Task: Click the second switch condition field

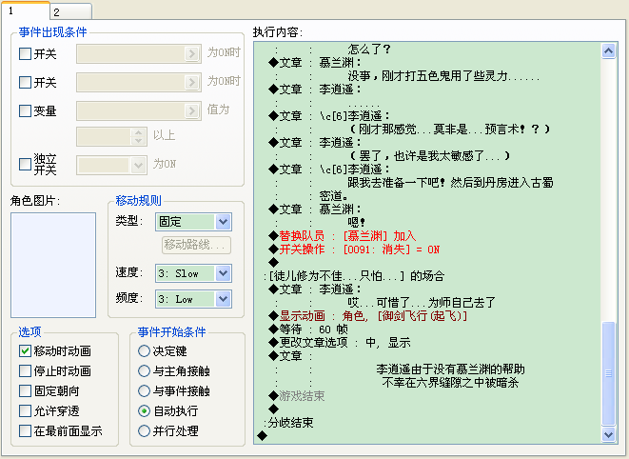Action: pyautogui.click(x=139, y=82)
